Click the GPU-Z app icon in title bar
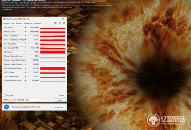 coord(4,19)
